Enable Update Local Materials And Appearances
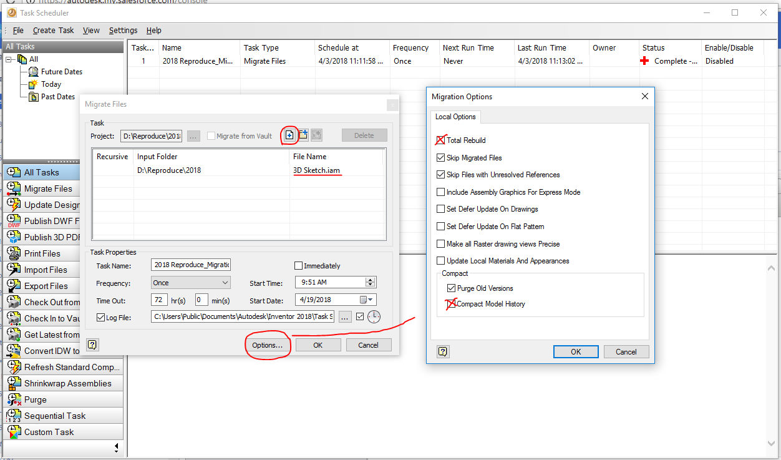Image resolution: width=781 pixels, height=460 pixels. pyautogui.click(x=441, y=261)
